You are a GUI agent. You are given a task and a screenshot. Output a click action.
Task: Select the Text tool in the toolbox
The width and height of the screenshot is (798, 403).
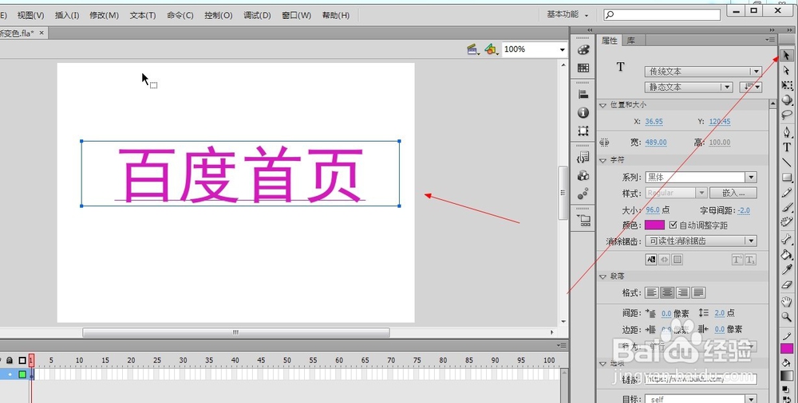787,147
